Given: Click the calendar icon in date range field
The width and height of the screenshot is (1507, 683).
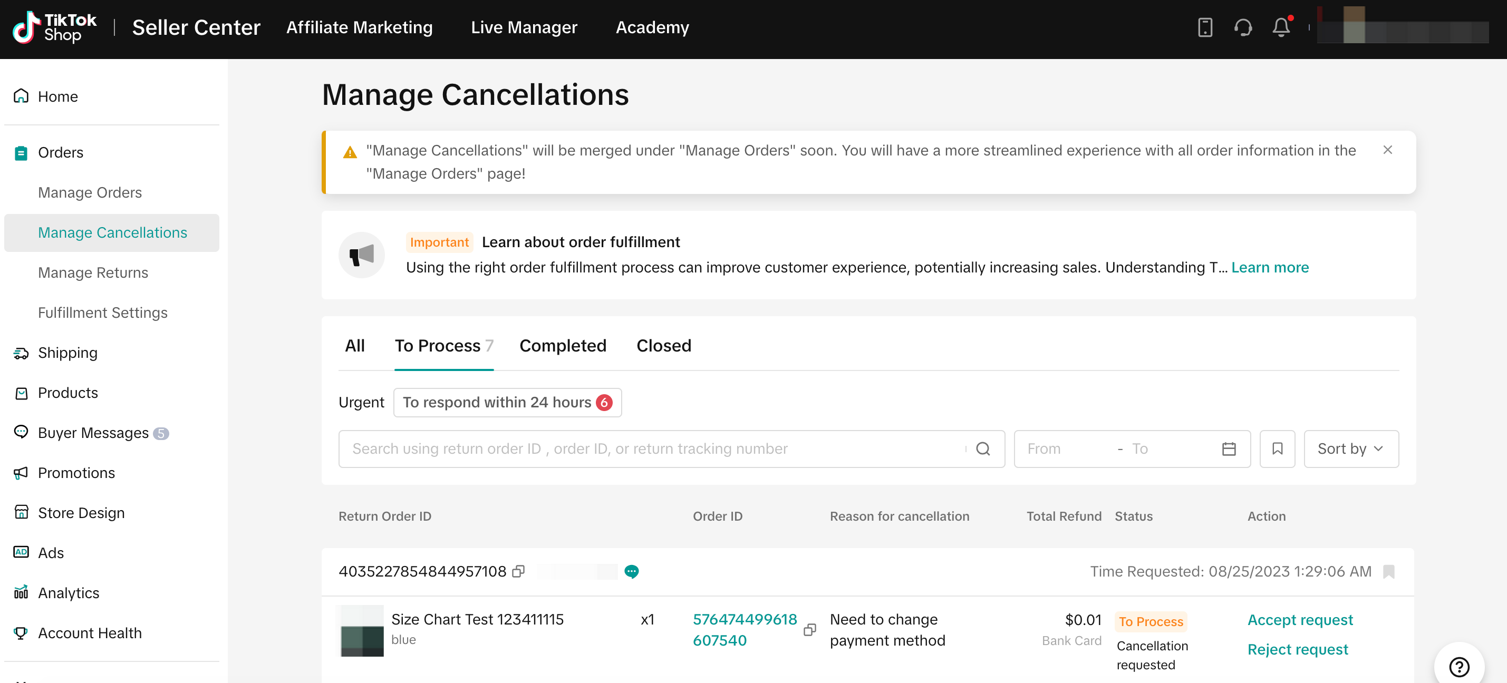Looking at the screenshot, I should click(x=1229, y=448).
